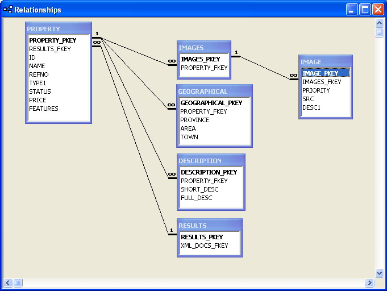Select the REFNO field

coord(59,74)
